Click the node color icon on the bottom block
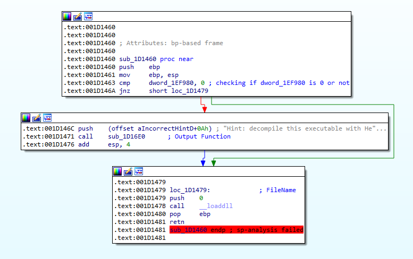This screenshot has width=413, height=259. pos(117,171)
